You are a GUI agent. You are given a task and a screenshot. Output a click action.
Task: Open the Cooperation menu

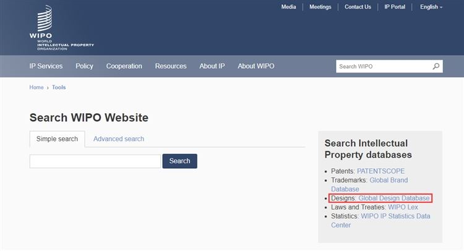tap(124, 66)
